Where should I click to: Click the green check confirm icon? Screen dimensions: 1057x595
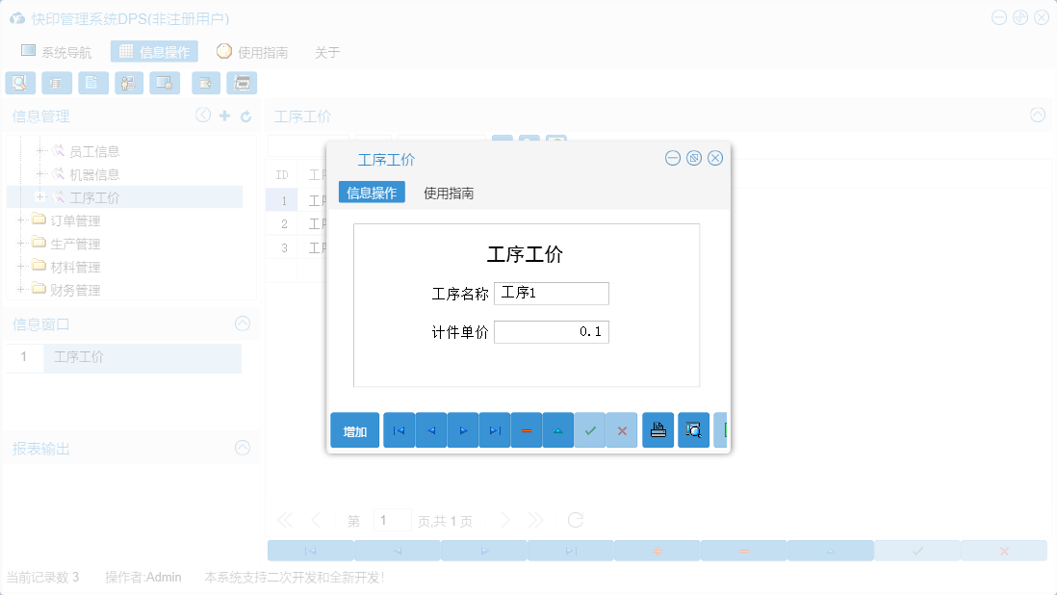click(590, 430)
